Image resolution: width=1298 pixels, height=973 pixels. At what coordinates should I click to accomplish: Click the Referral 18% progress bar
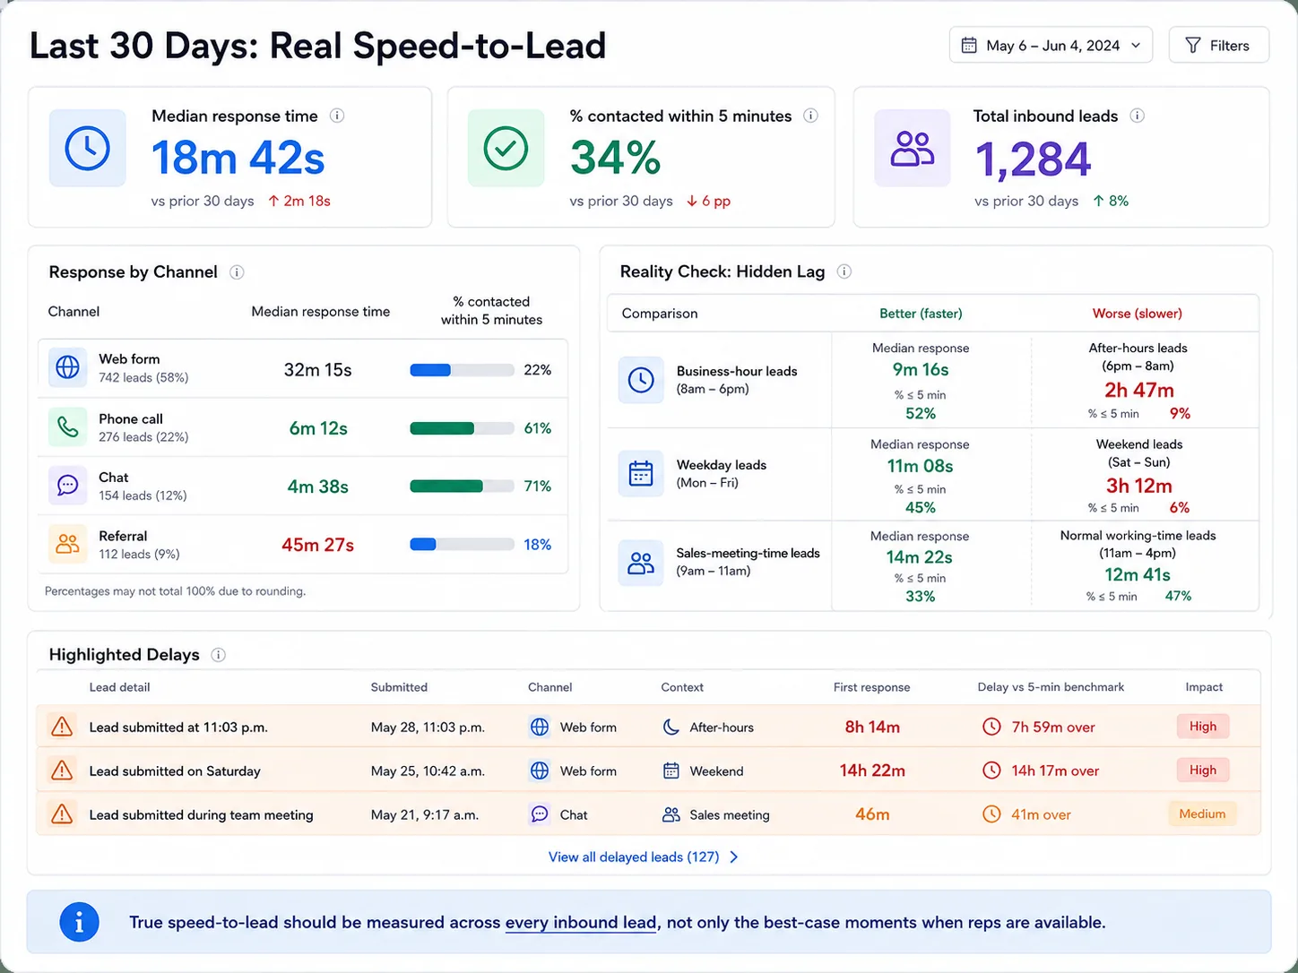pos(462,544)
